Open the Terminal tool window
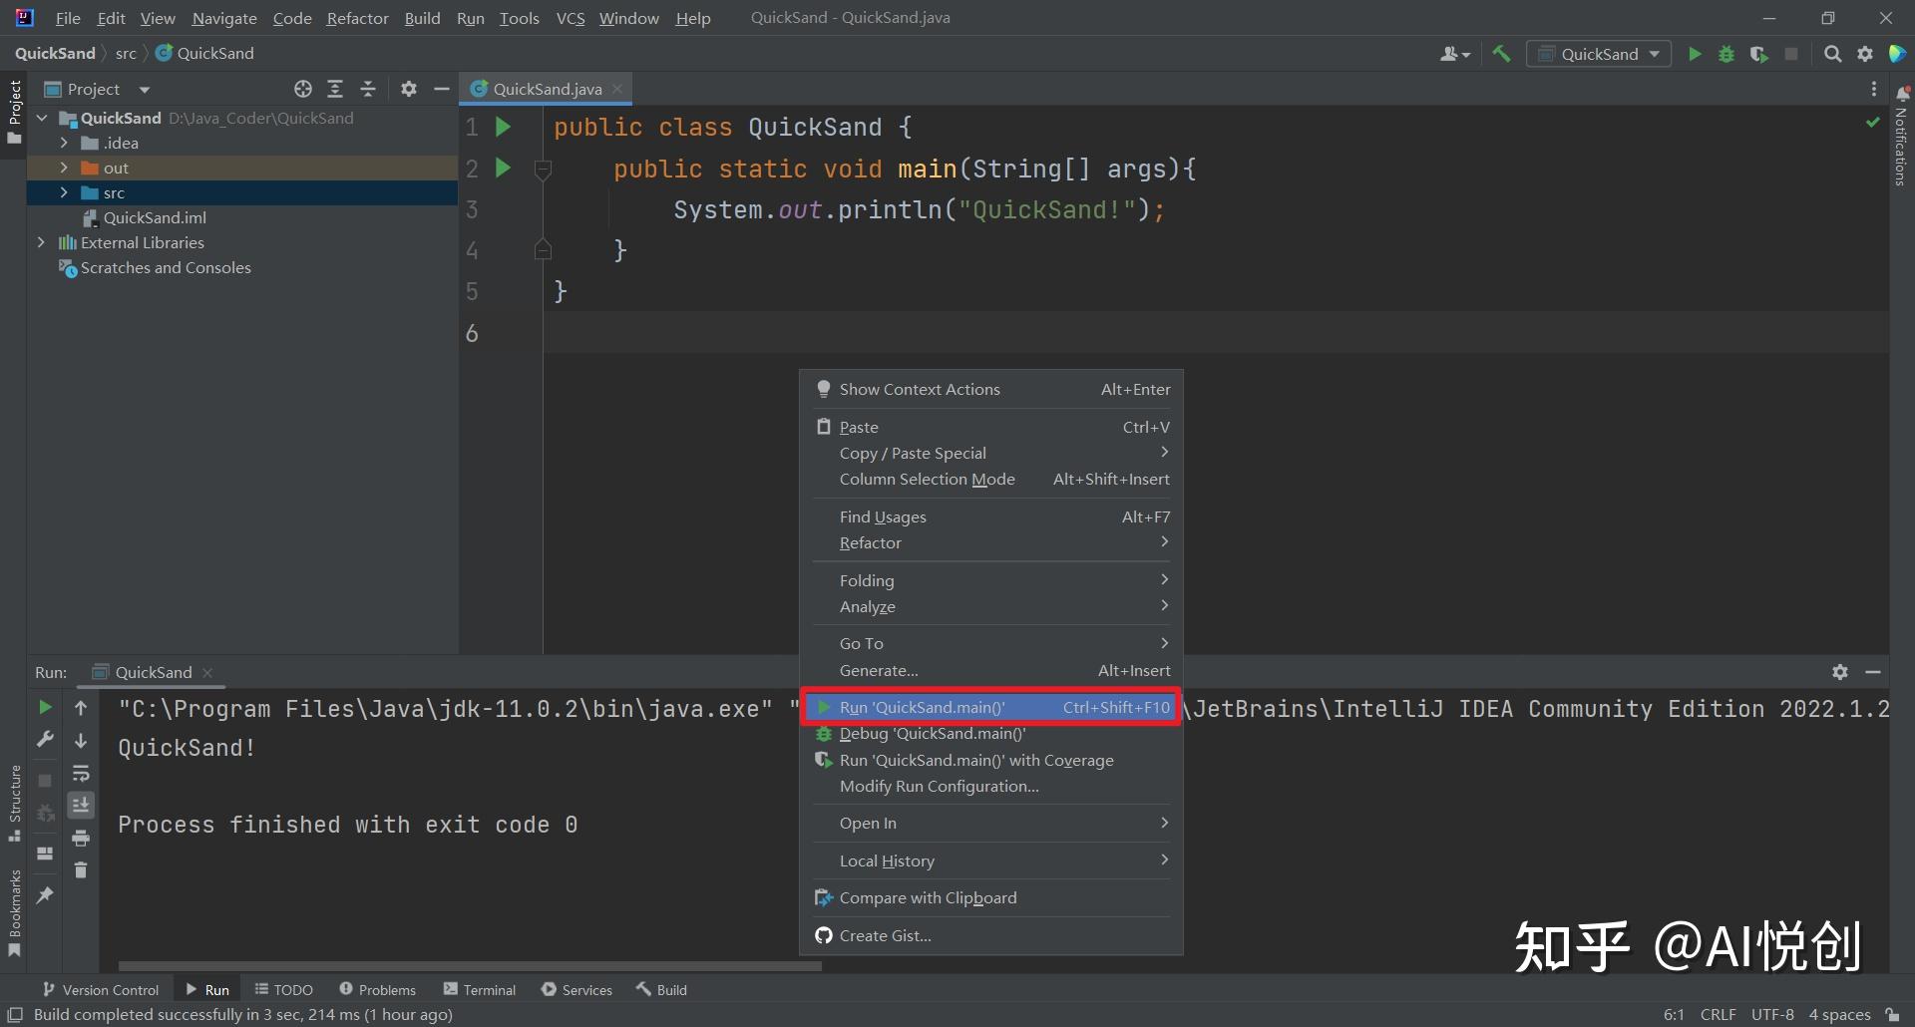Viewport: 1915px width, 1027px height. (480, 990)
